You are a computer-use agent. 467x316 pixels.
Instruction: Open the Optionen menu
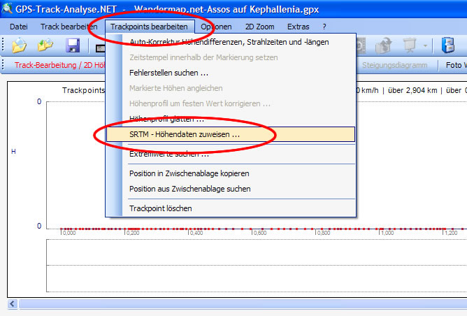click(216, 26)
